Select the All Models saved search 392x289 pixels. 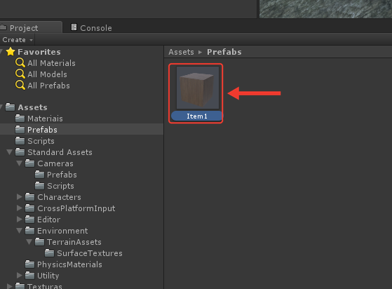click(47, 74)
